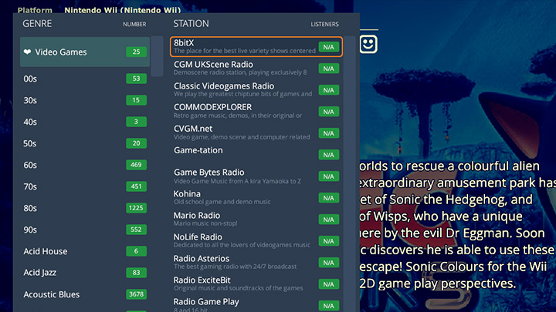Select the 80s genre

coord(85,208)
